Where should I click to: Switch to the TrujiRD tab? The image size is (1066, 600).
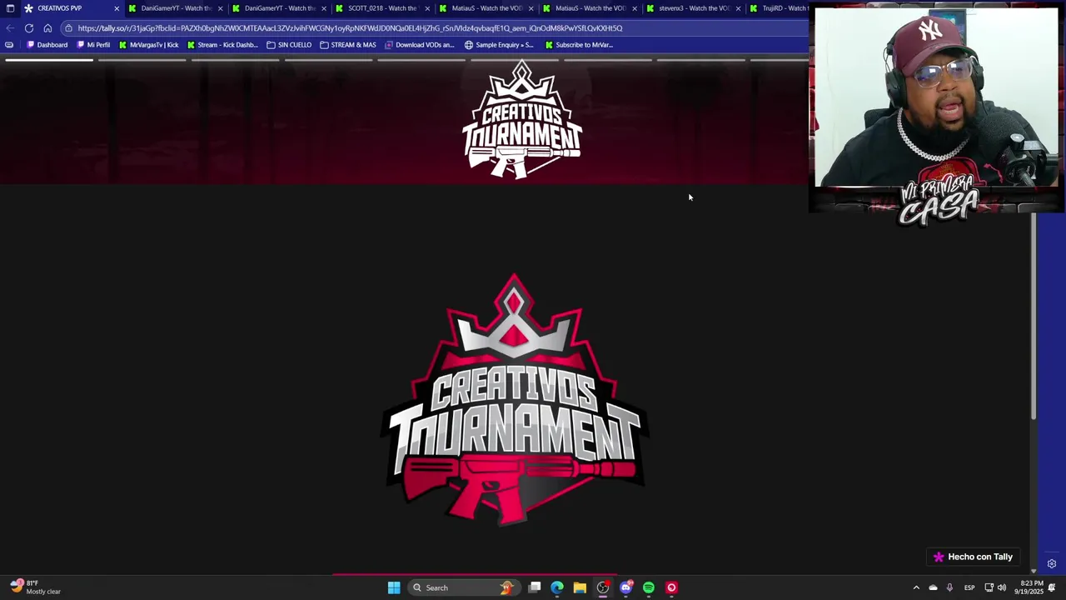779,8
